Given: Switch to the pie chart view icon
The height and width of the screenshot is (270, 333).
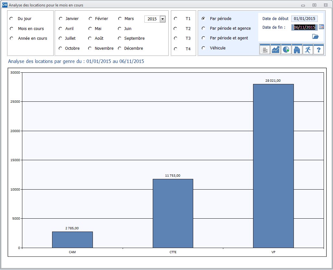Looking at the screenshot, I should 286,50.
